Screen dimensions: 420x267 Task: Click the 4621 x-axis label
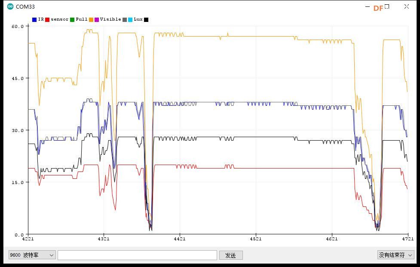pos(332,239)
